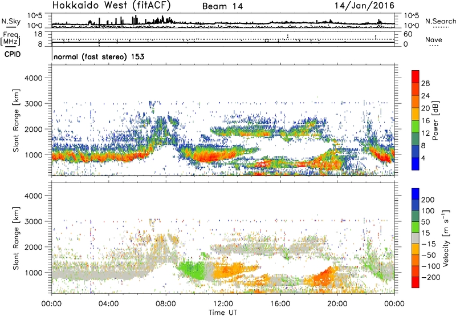Screen dimensions: 456x316
Task: Click the '200' value on Velocity color bar
Action: tap(428, 200)
